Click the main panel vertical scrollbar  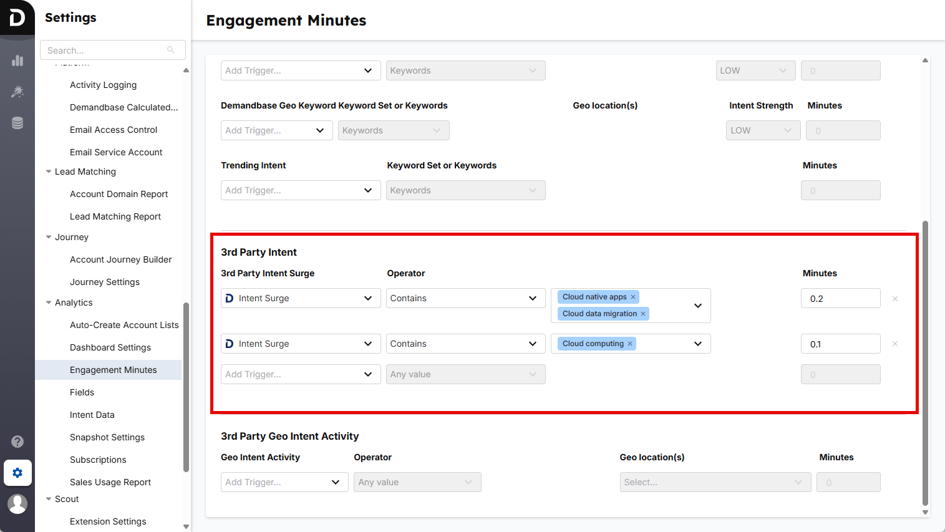925,362
